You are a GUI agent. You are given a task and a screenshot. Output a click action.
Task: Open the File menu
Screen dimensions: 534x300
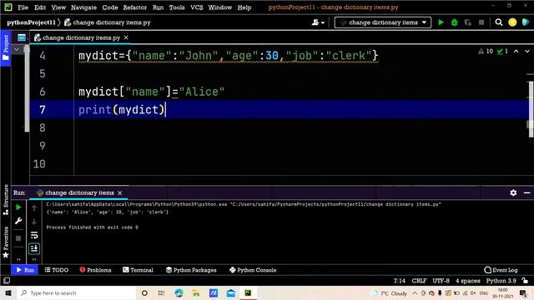pyautogui.click(x=23, y=7)
